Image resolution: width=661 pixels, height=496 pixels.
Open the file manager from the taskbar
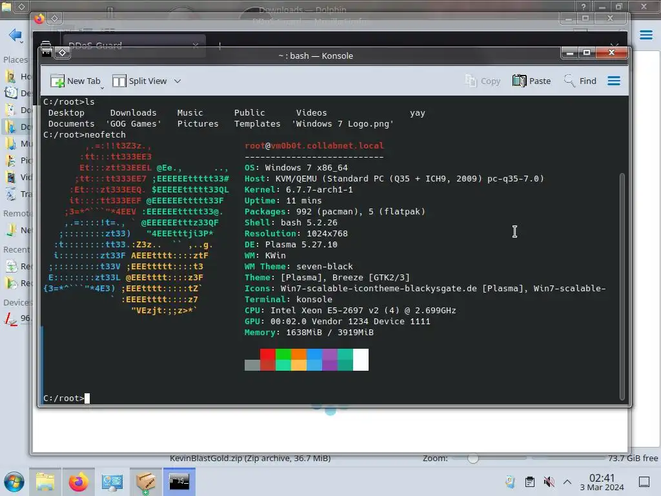coord(45,482)
